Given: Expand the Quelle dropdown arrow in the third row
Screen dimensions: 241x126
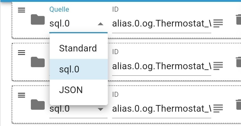Looking at the screenshot, I should [x=100, y=109].
